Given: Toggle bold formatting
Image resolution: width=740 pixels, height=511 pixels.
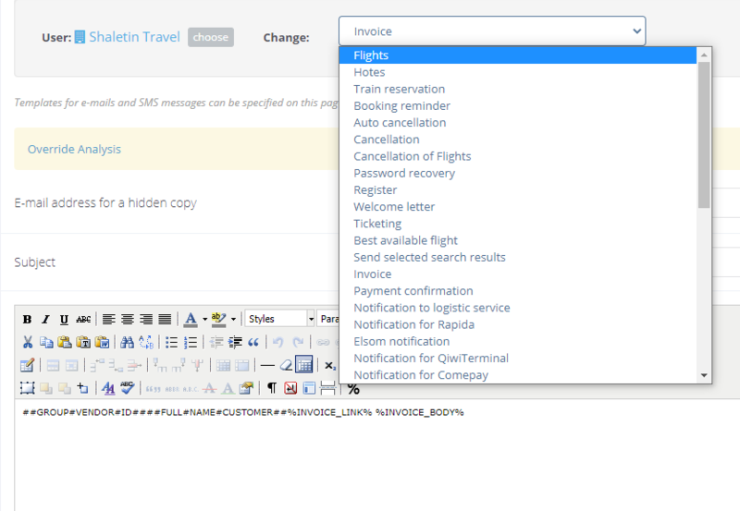Looking at the screenshot, I should pyautogui.click(x=27, y=319).
